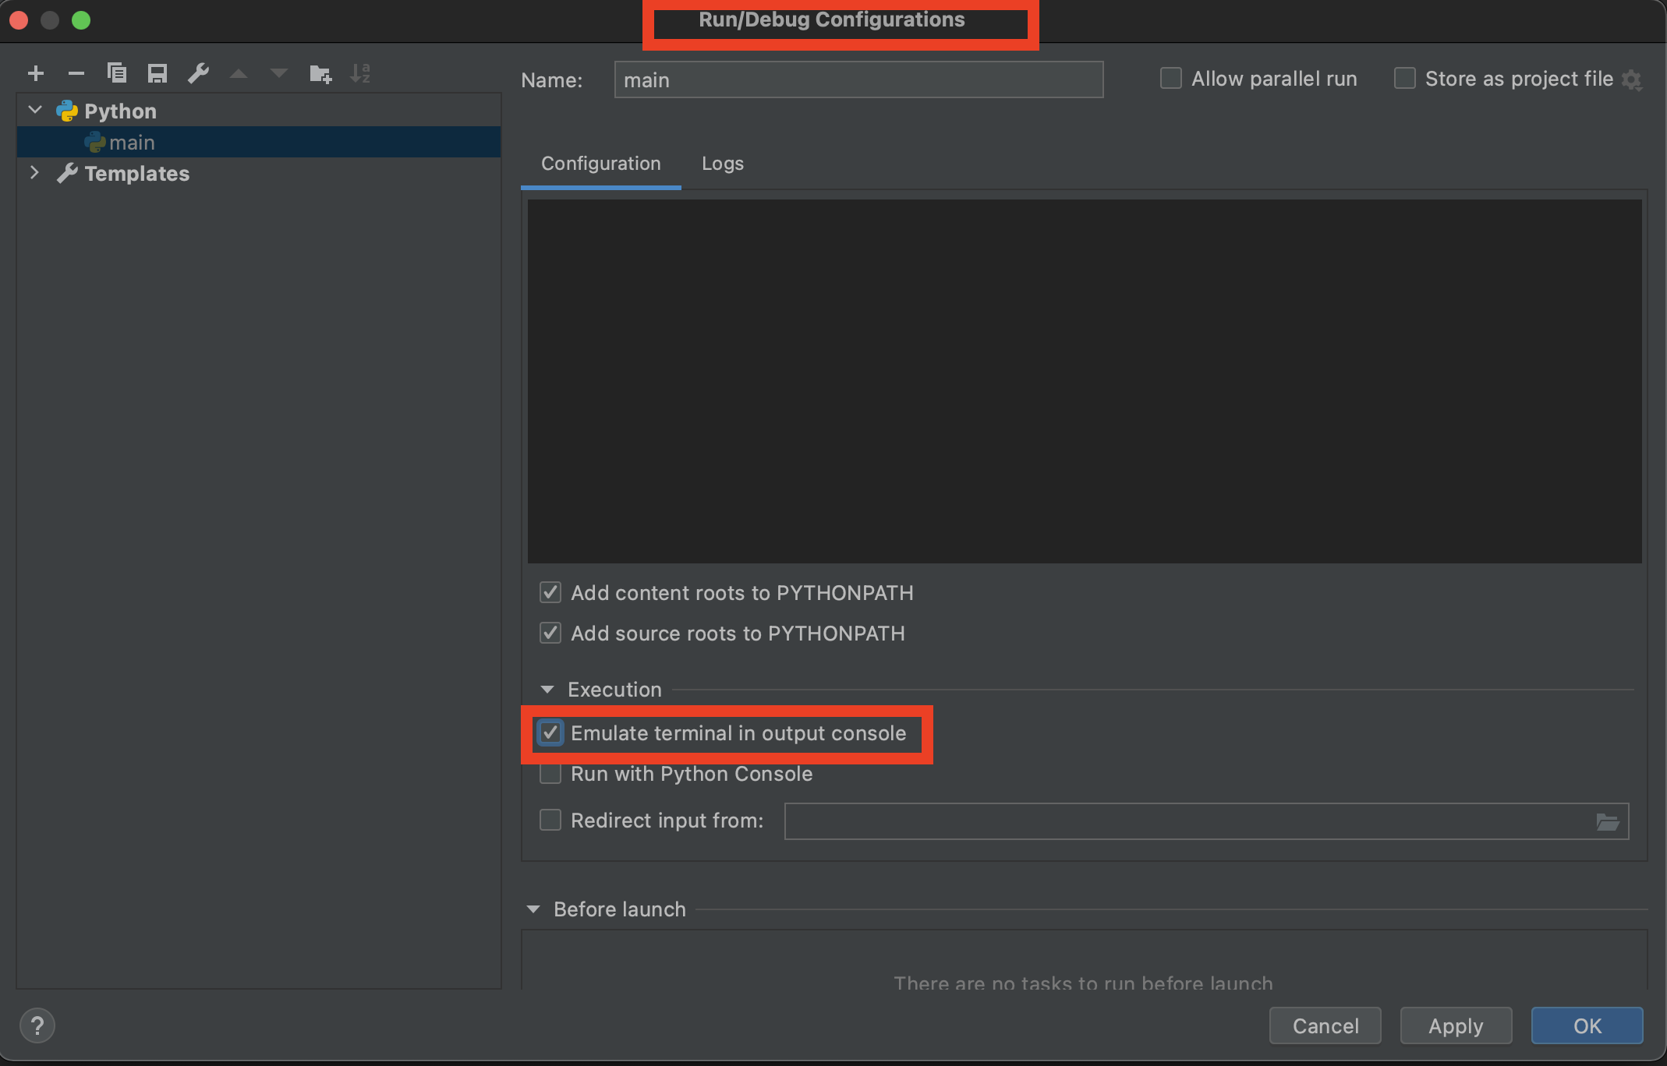Collapse the Python configurations tree node

(35, 111)
